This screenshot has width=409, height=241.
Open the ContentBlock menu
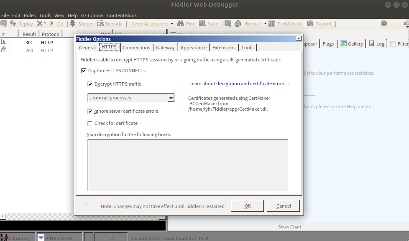pyautogui.click(x=122, y=15)
